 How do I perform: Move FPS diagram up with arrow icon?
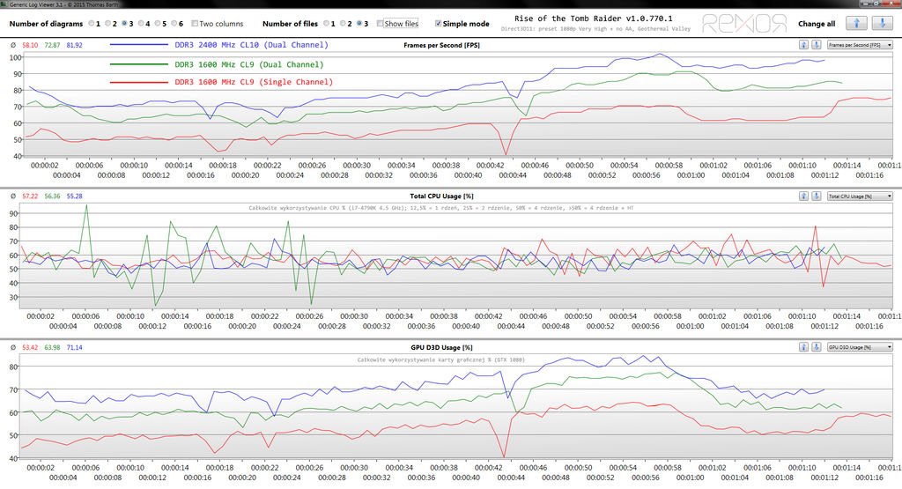point(803,44)
